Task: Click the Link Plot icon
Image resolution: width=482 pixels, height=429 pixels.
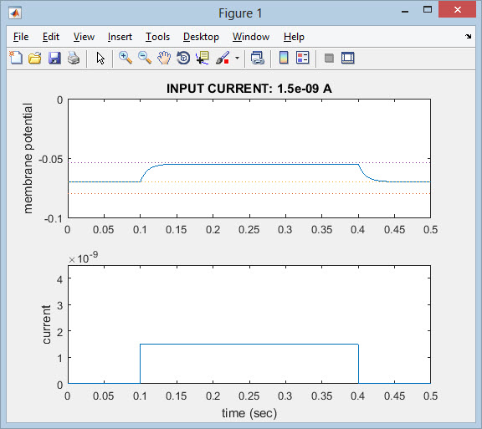Action: coord(257,58)
